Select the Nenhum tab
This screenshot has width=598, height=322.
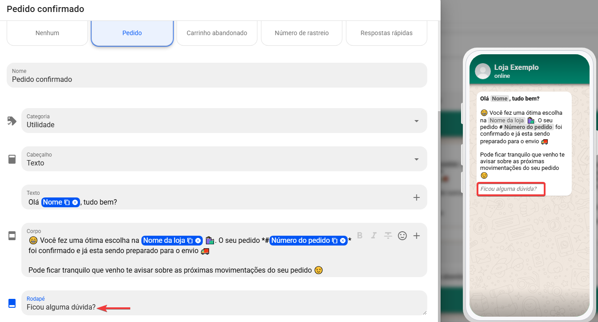[x=47, y=33]
